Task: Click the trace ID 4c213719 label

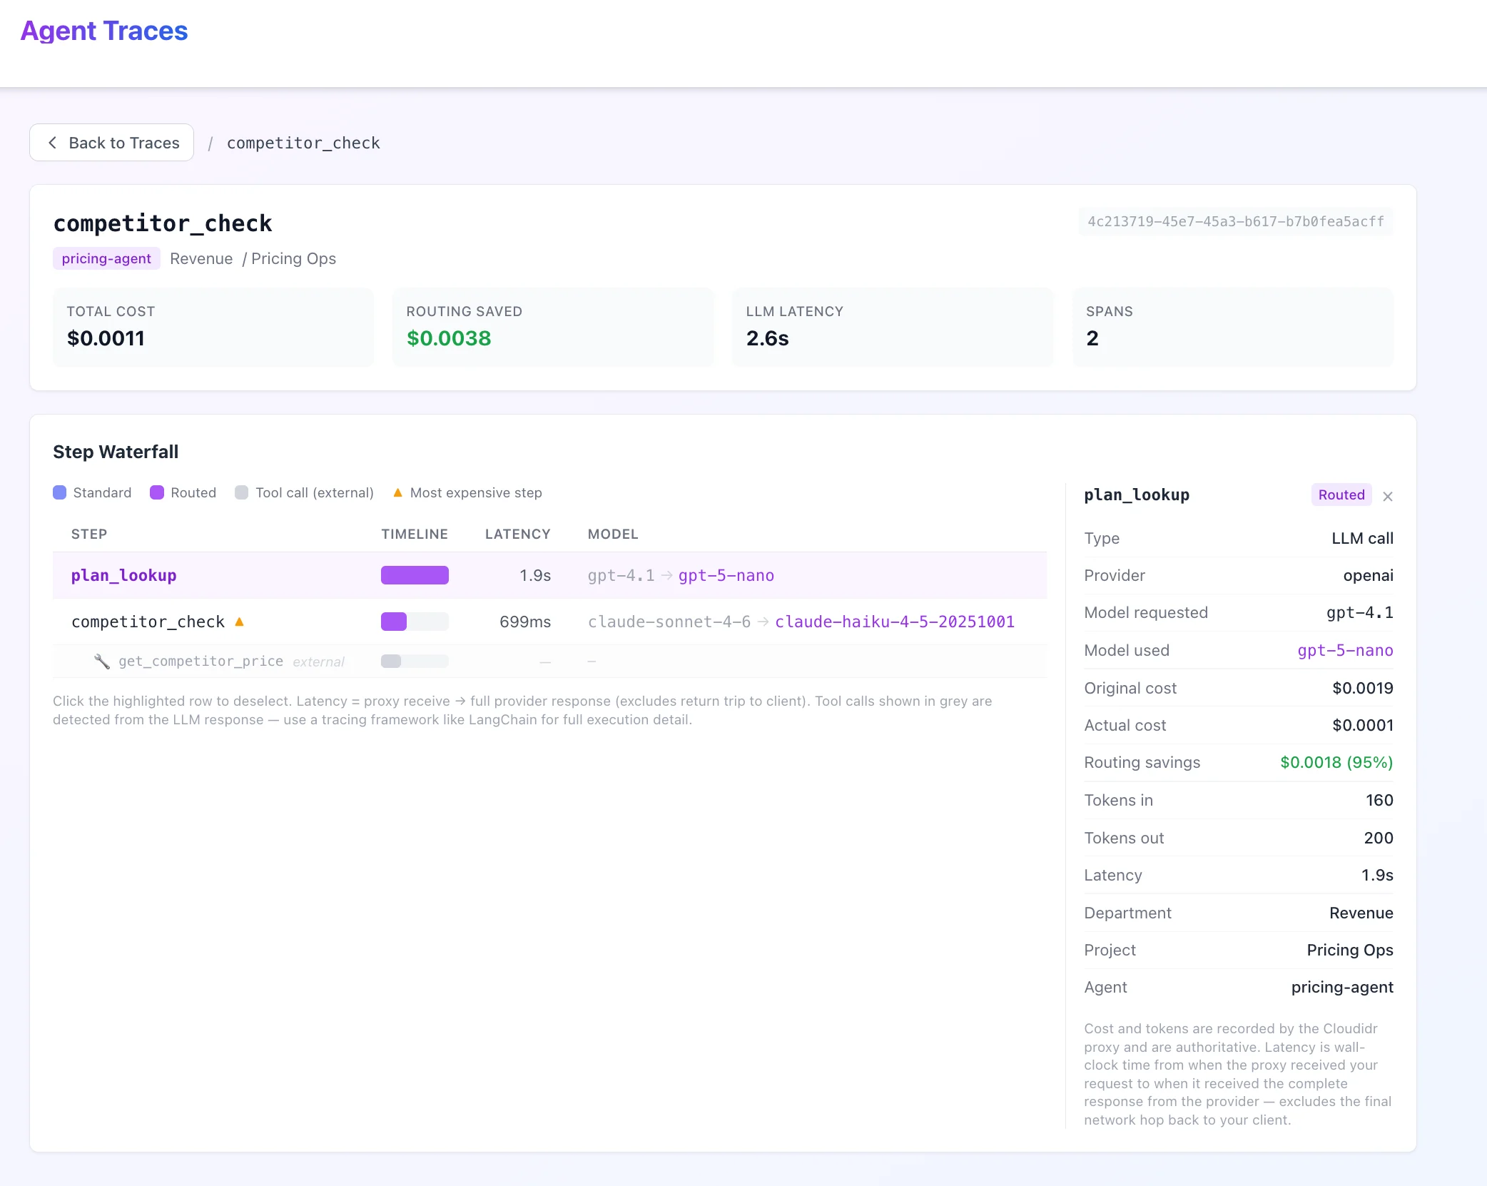Action: click(1236, 221)
